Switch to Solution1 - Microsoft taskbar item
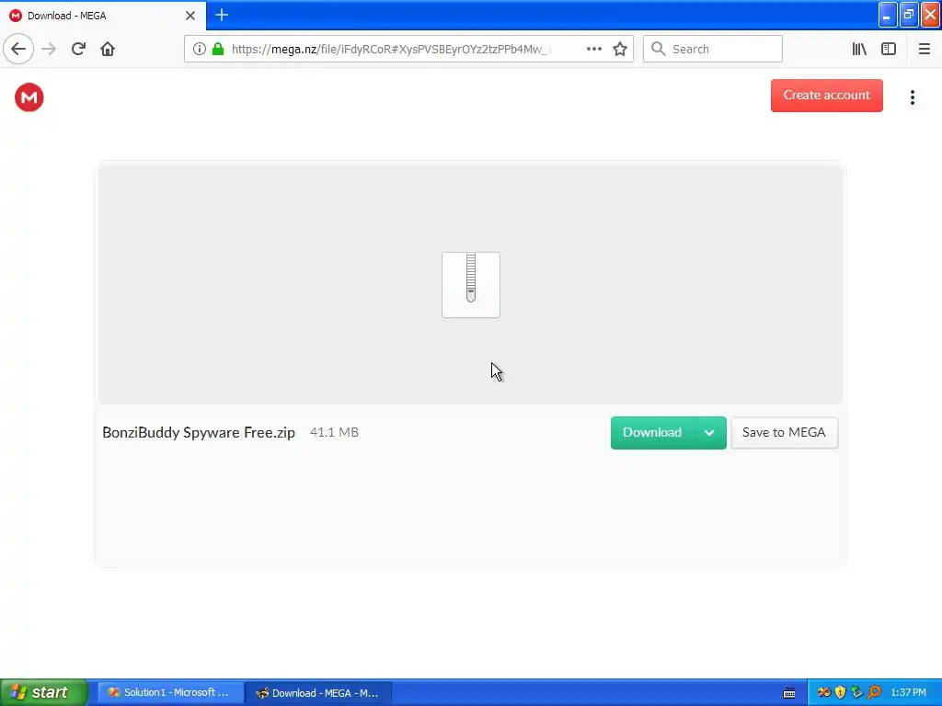 (x=170, y=692)
